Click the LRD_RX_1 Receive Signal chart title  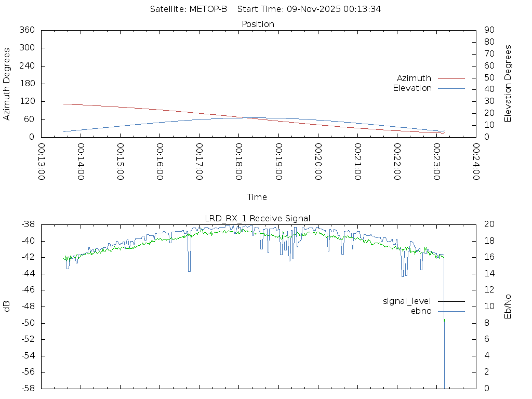click(x=258, y=219)
